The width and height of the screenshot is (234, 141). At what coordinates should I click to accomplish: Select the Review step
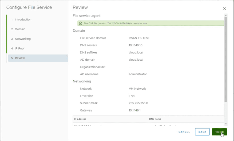point(38,58)
